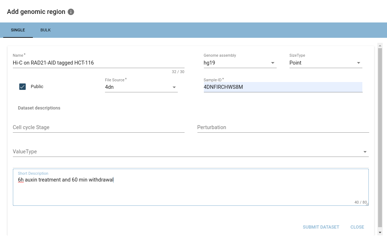Click the scrollbar down arrow
This screenshot has width=387, height=240.
pyautogui.click(x=380, y=232)
